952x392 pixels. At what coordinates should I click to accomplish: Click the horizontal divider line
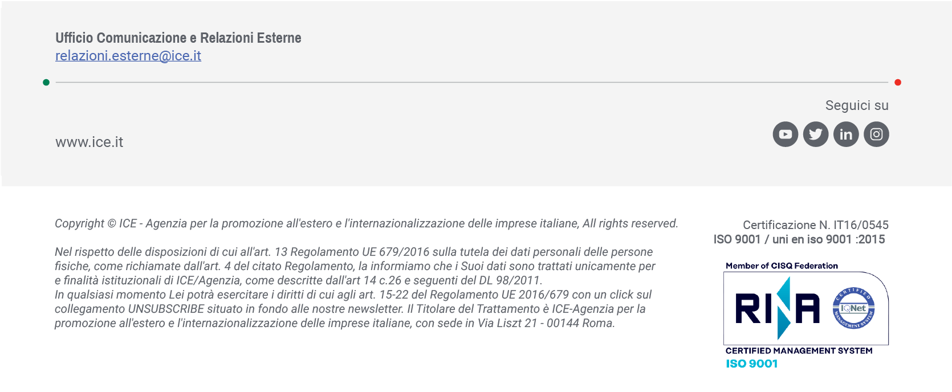coord(472,83)
